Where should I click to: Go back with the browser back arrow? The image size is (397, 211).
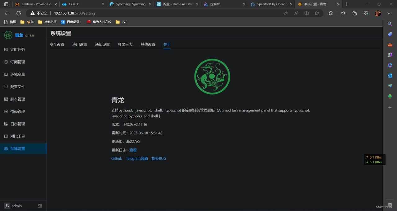(7, 13)
